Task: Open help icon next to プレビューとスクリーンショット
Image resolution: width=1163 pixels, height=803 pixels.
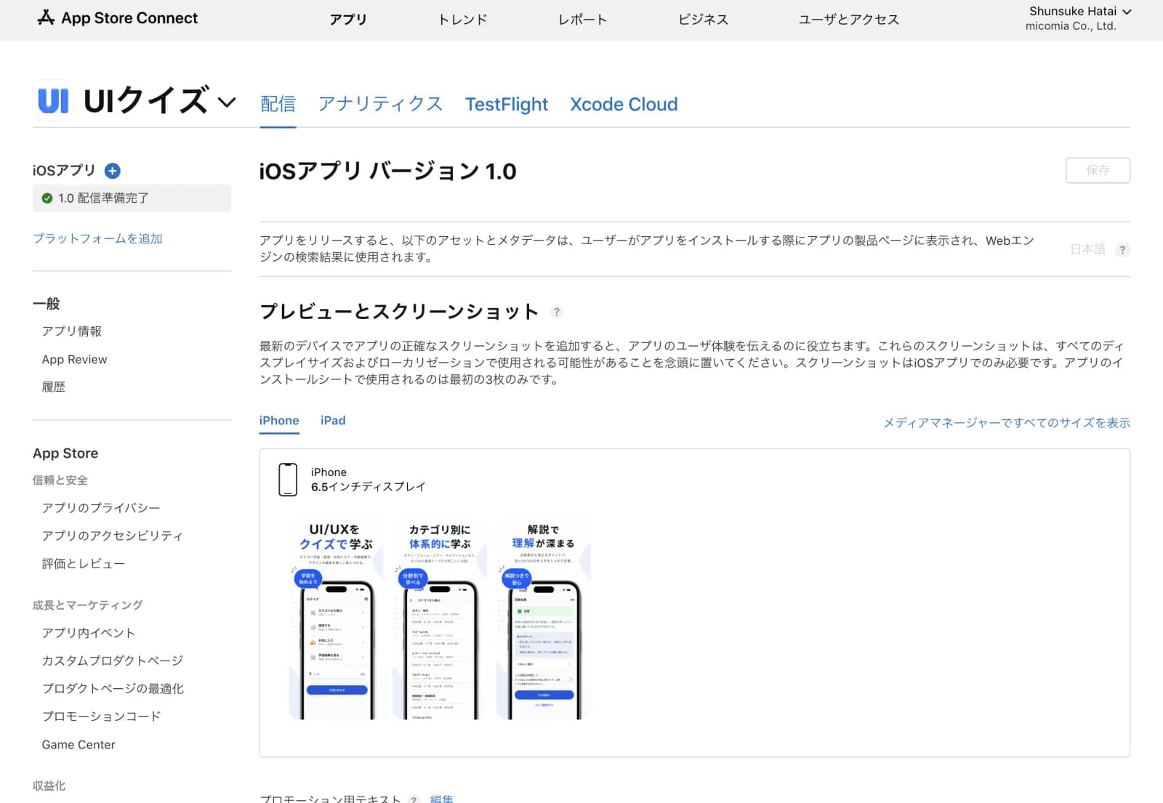Action: click(x=557, y=312)
